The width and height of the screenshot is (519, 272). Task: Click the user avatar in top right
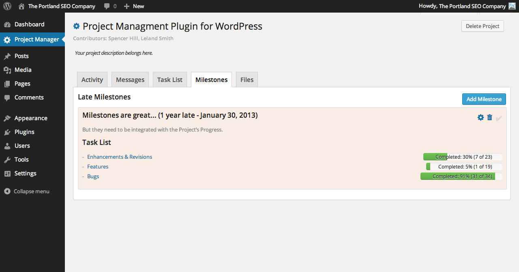[x=513, y=6]
